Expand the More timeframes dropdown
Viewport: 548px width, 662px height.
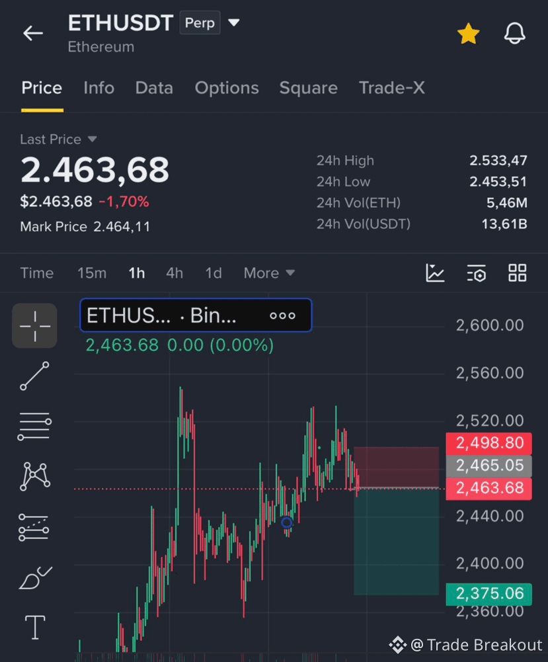pos(269,273)
